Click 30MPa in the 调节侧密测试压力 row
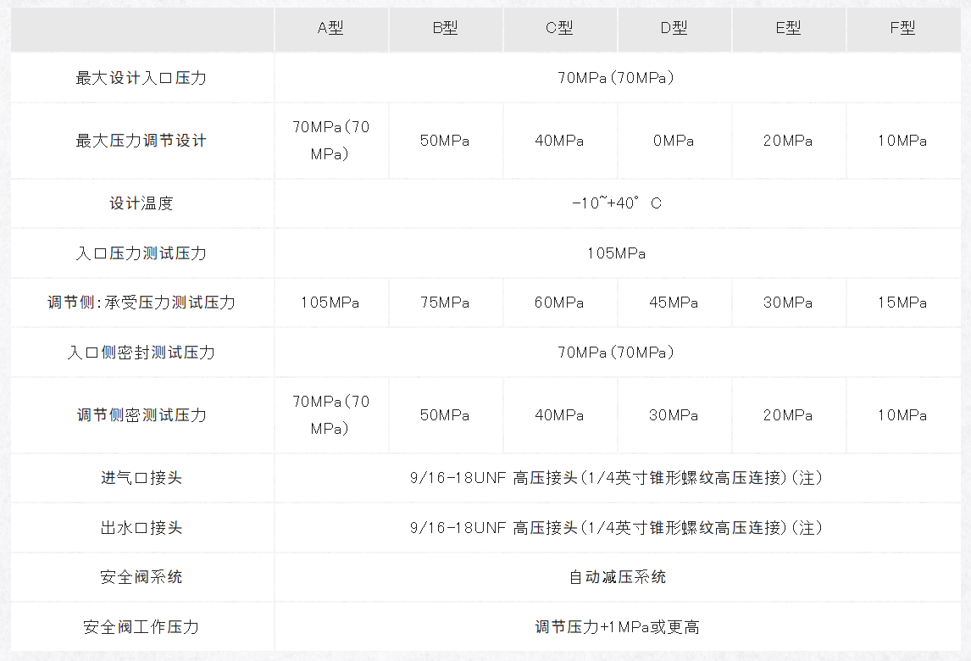The width and height of the screenshot is (971, 661). click(x=674, y=415)
